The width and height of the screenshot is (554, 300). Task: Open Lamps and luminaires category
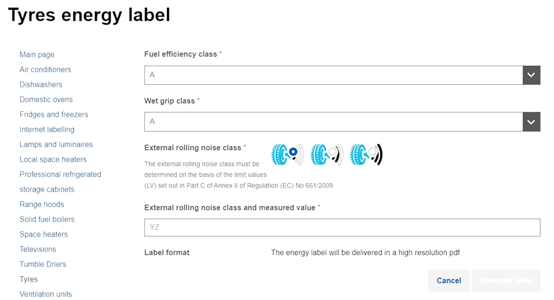pyautogui.click(x=56, y=144)
